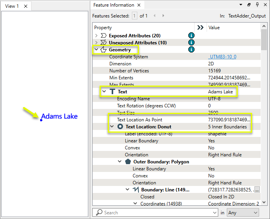Click the info icon on the Geometry row
The height and width of the screenshot is (219, 270).
[191, 49]
